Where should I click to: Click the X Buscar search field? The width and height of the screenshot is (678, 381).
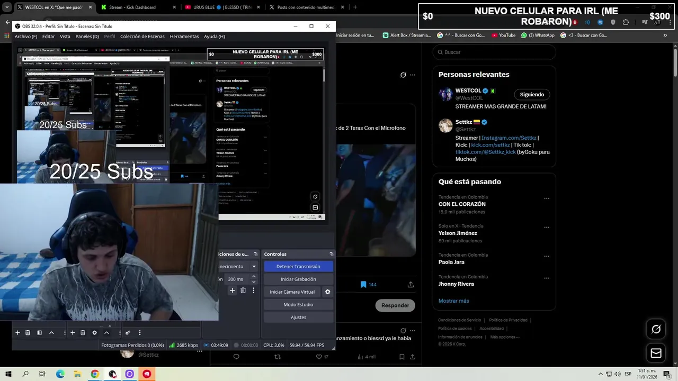coord(494,52)
